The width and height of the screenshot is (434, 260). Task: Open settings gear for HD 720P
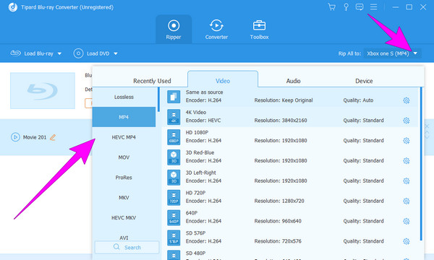(x=406, y=201)
